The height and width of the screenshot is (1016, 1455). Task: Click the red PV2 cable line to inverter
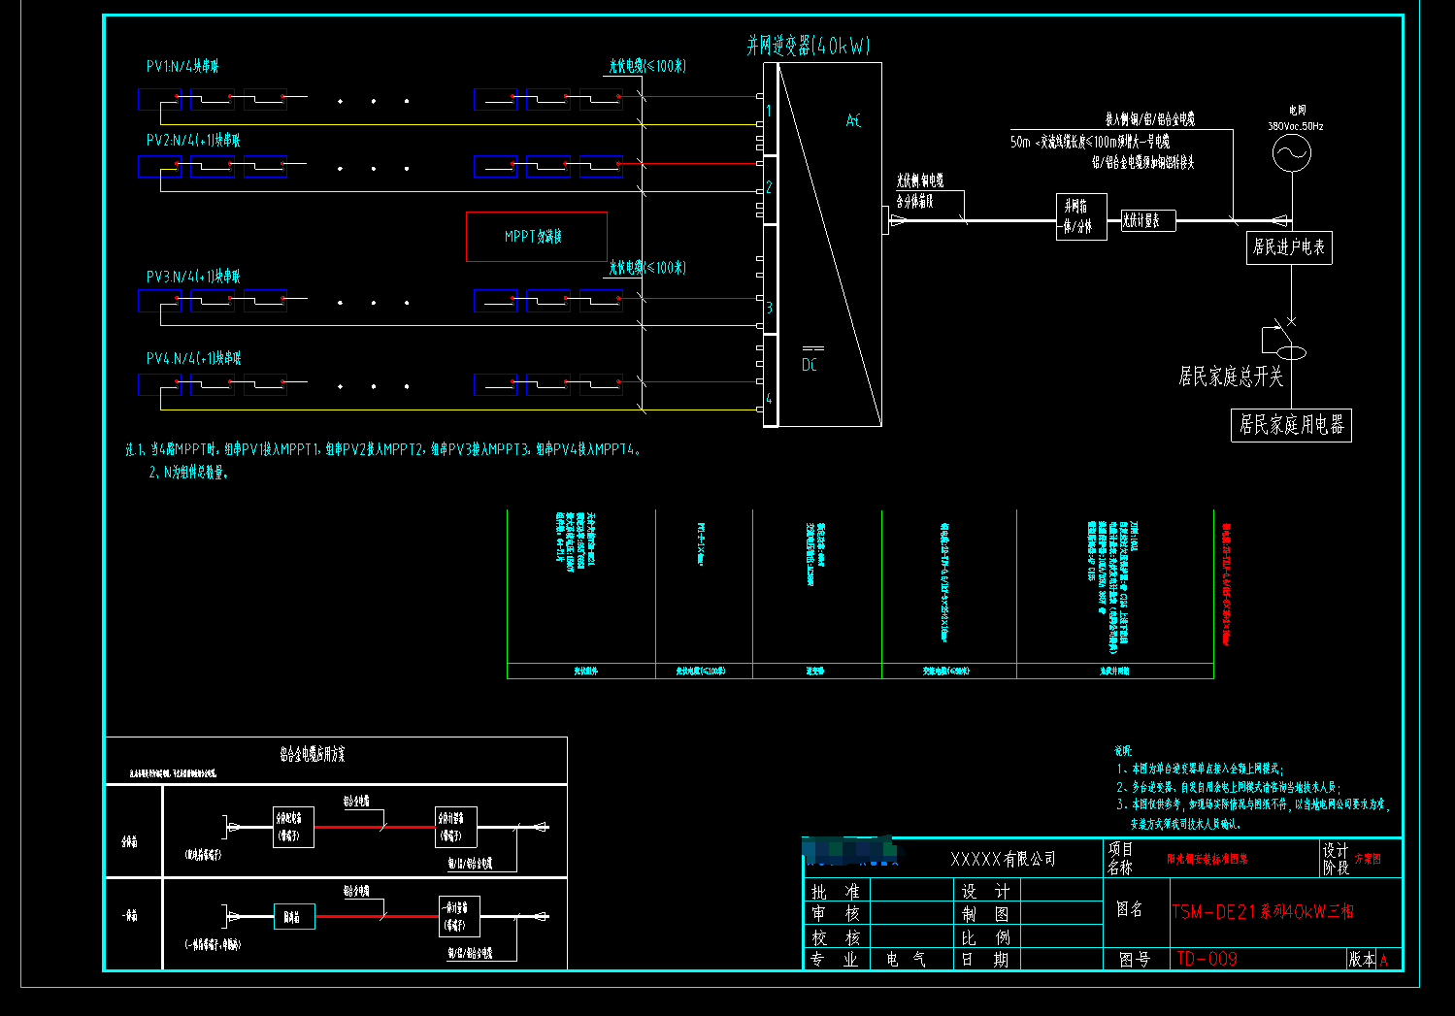(689, 163)
